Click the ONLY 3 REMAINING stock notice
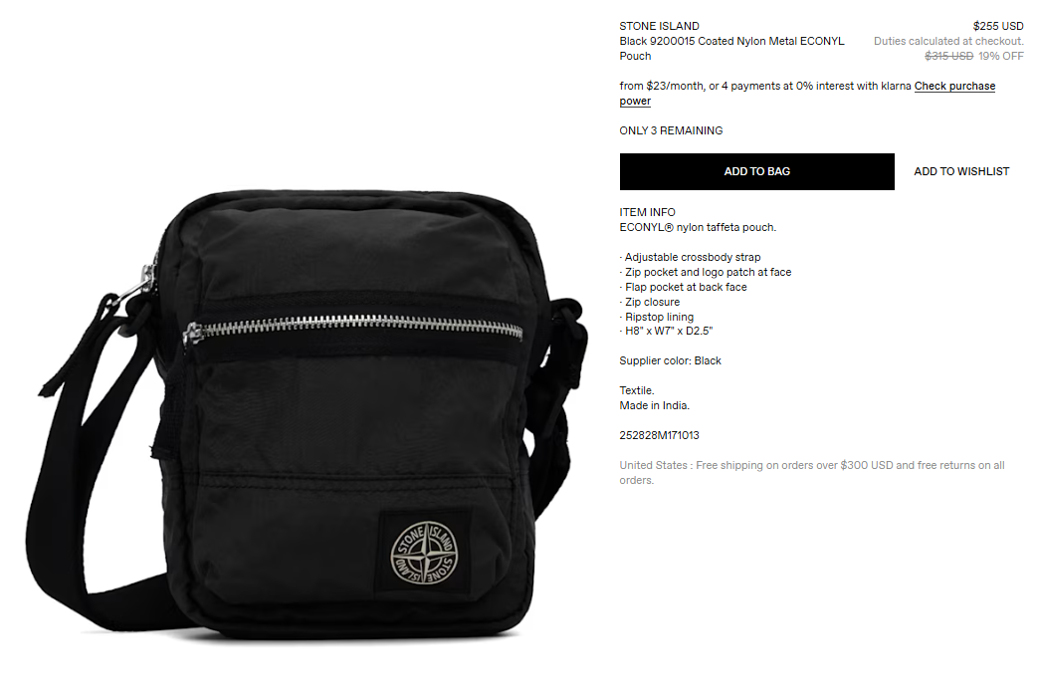This screenshot has height=699, width=1038. click(671, 130)
